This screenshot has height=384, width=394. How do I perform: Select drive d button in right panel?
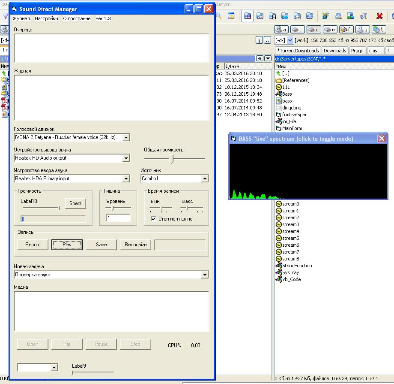314,30
